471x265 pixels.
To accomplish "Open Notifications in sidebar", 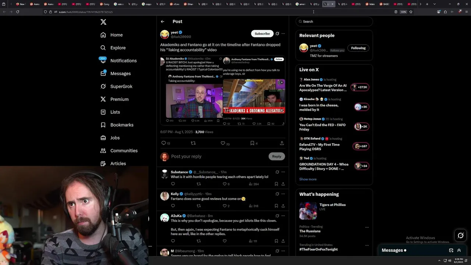I will tap(118, 61).
